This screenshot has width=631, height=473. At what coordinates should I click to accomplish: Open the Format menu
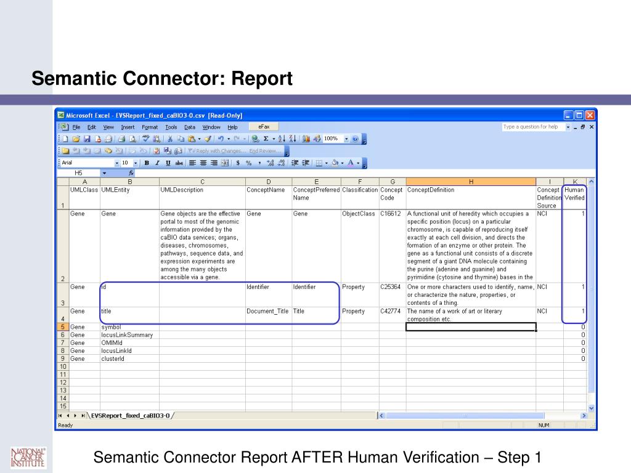click(150, 127)
